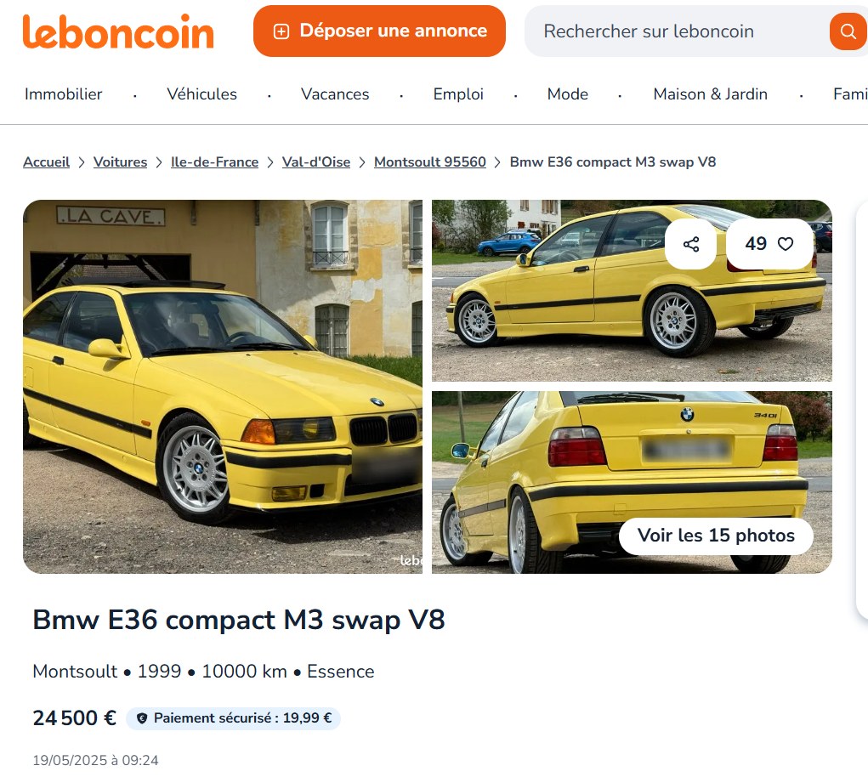The width and height of the screenshot is (868, 777).
Task: Open the Véhicules category menu
Action: 202,94
